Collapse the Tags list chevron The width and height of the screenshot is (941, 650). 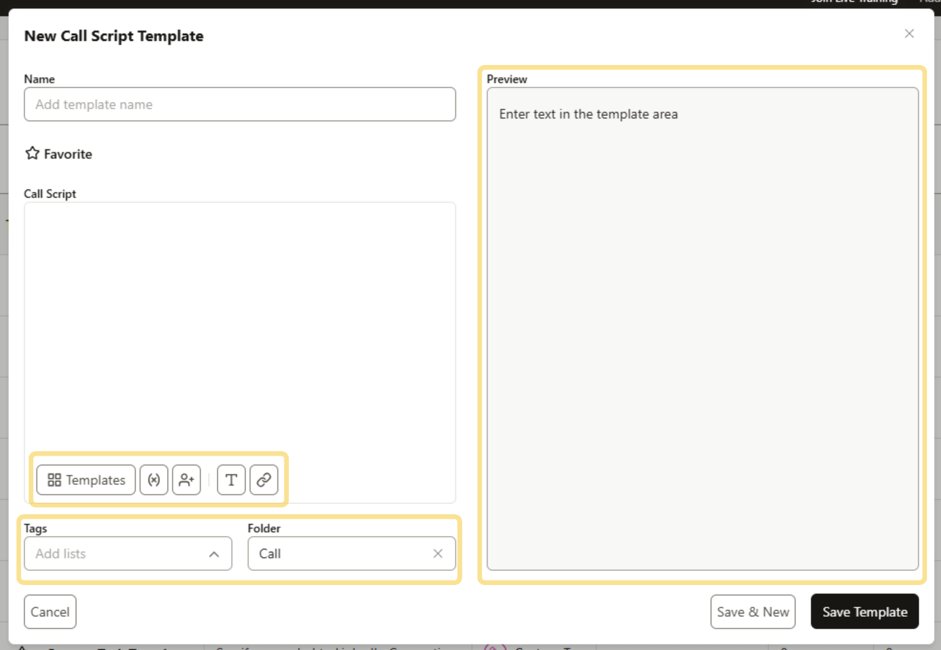[215, 554]
